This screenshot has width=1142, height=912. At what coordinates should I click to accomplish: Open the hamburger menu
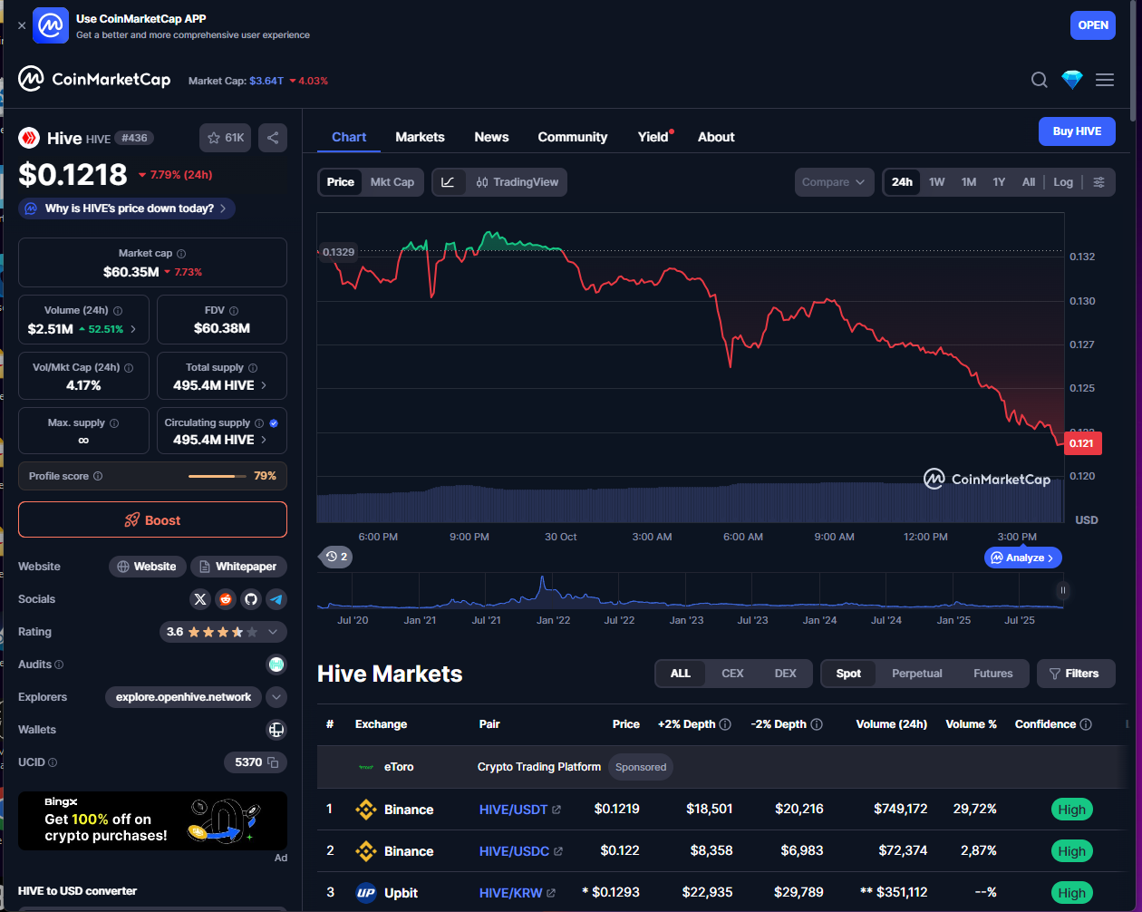point(1105,80)
